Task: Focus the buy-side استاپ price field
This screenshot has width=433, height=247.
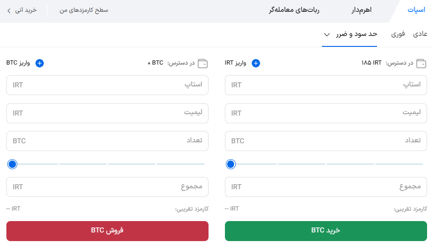Action: (x=326, y=85)
